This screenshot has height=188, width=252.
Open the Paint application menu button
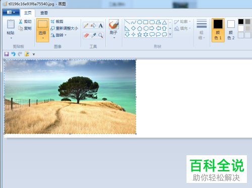11,13
